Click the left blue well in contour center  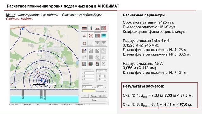tap(41, 80)
